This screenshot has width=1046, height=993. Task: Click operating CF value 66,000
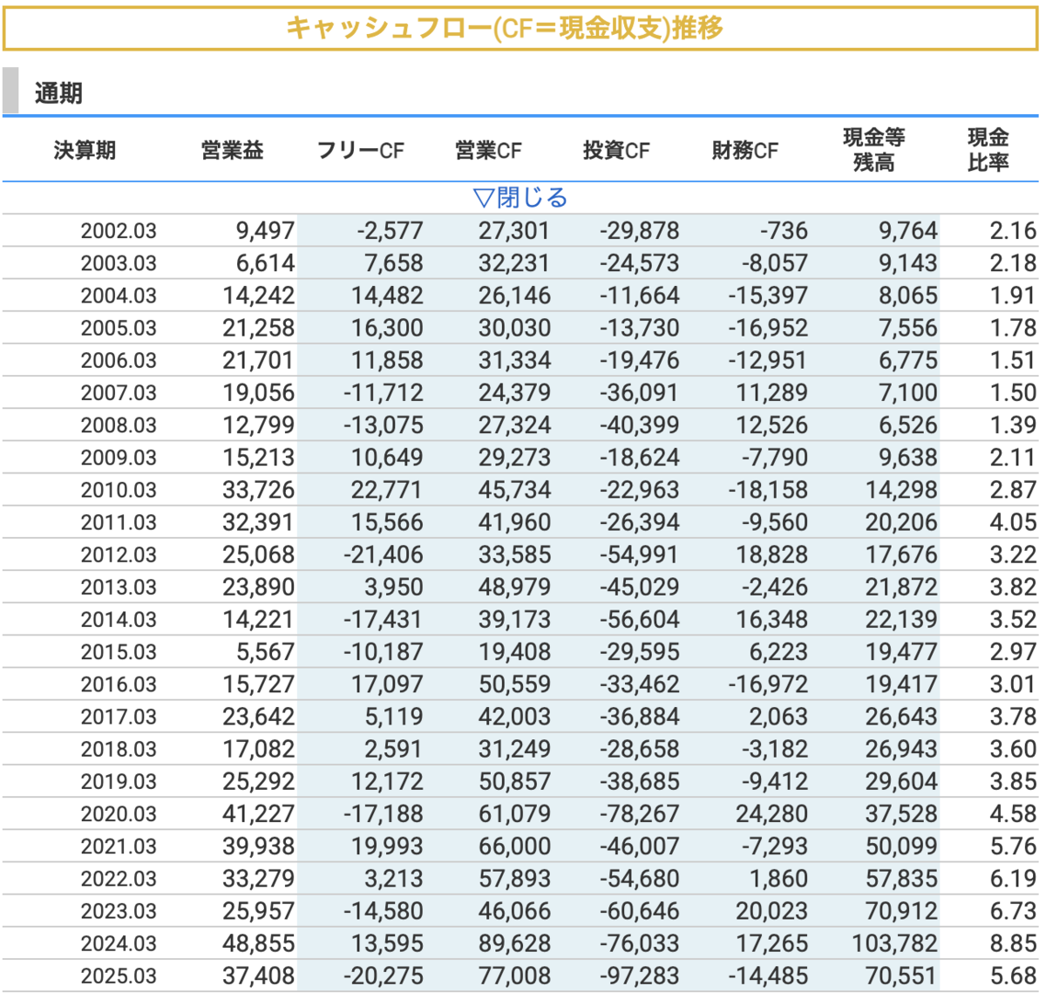[514, 846]
